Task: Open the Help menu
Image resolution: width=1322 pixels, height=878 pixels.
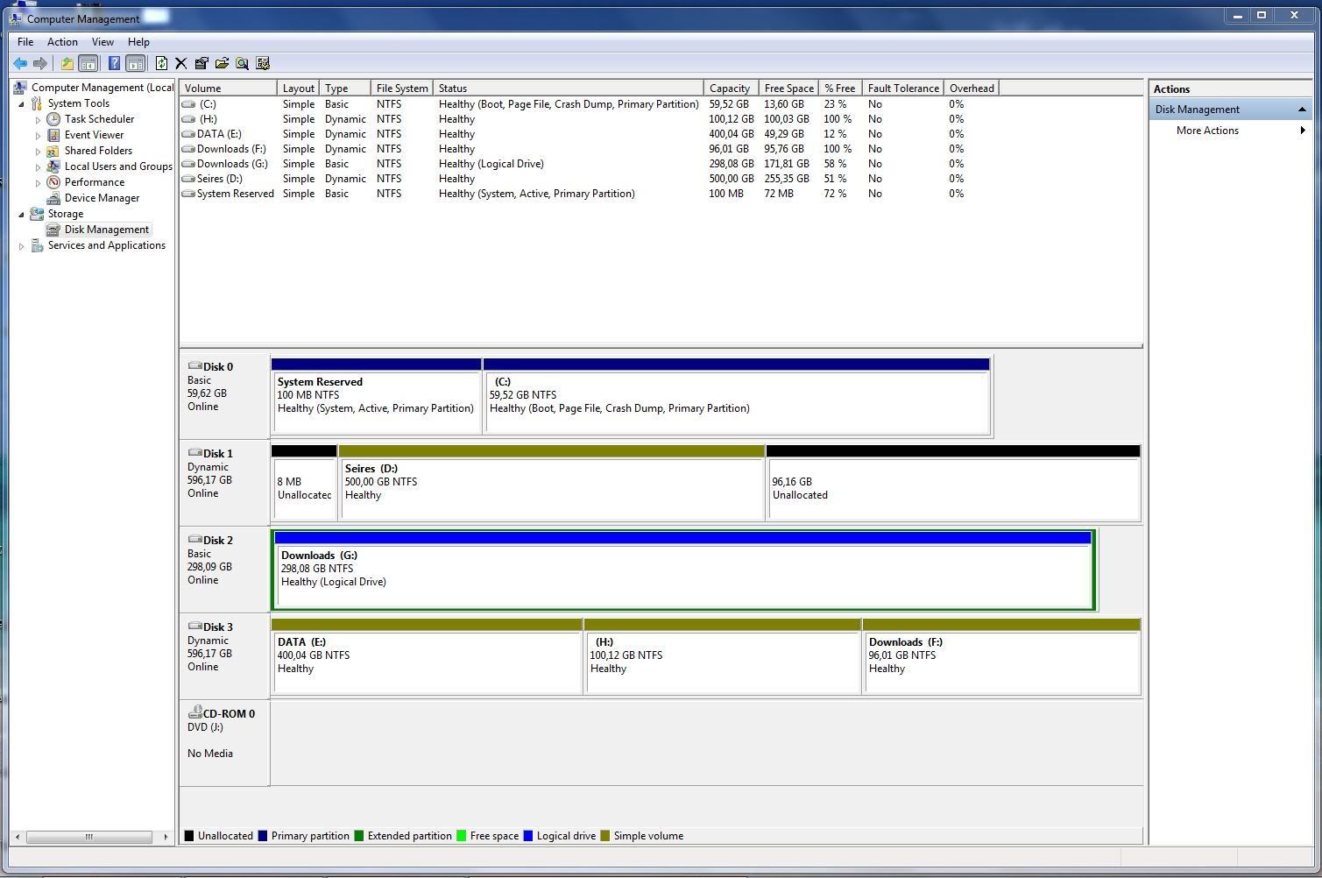Action: (138, 42)
